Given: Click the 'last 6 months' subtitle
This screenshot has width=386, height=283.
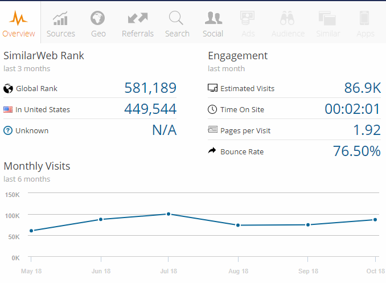Looking at the screenshot, I should 27,179.
